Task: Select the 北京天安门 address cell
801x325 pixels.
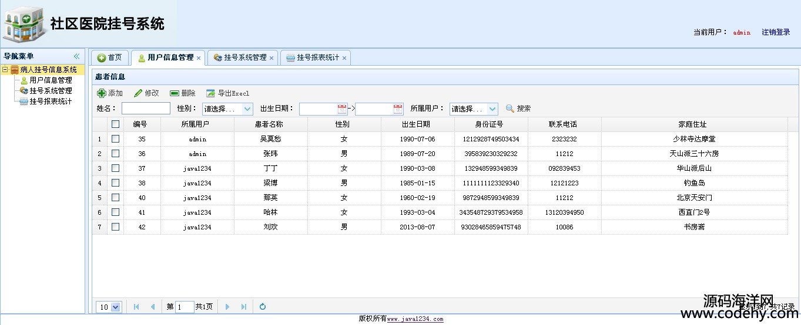Action: [x=694, y=198]
